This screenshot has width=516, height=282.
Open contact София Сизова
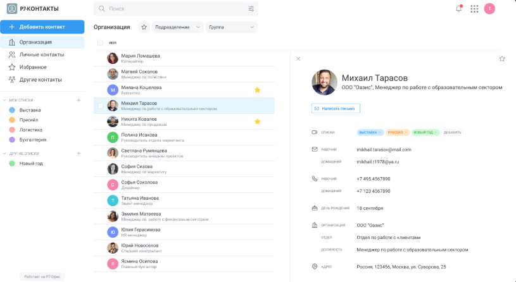pos(184,169)
